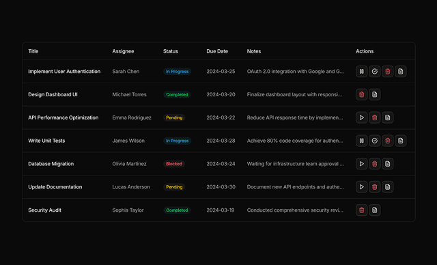This screenshot has width=437, height=265.
Task: Click Pending badge for Lucas Anderson
Action: [x=174, y=187]
